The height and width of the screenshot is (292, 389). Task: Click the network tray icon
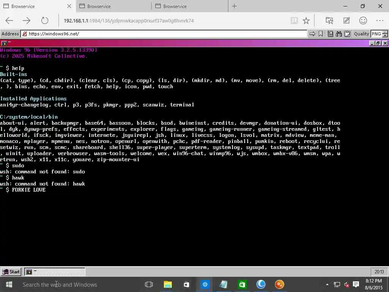click(x=337, y=284)
